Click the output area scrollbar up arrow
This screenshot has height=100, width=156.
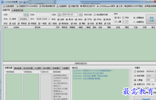(130, 71)
